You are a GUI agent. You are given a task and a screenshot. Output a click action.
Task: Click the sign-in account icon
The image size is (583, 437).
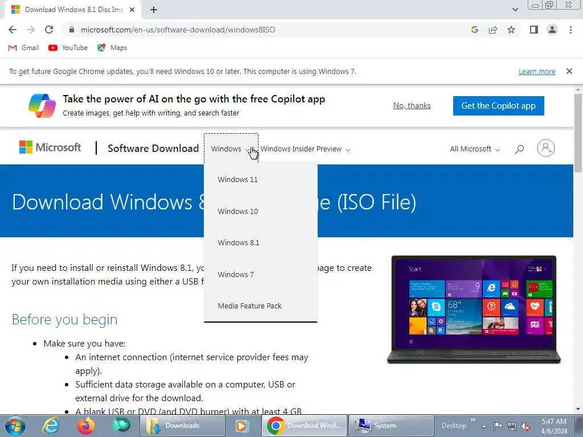[x=546, y=148]
